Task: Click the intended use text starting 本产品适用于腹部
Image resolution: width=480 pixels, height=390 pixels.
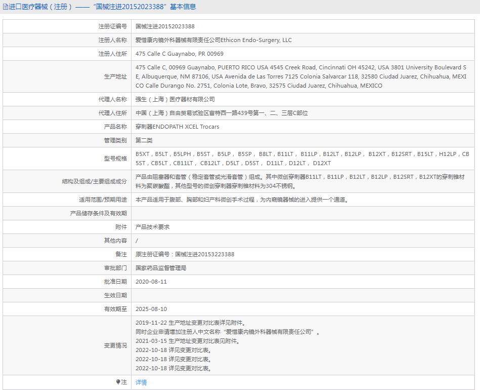Action: 242,200
